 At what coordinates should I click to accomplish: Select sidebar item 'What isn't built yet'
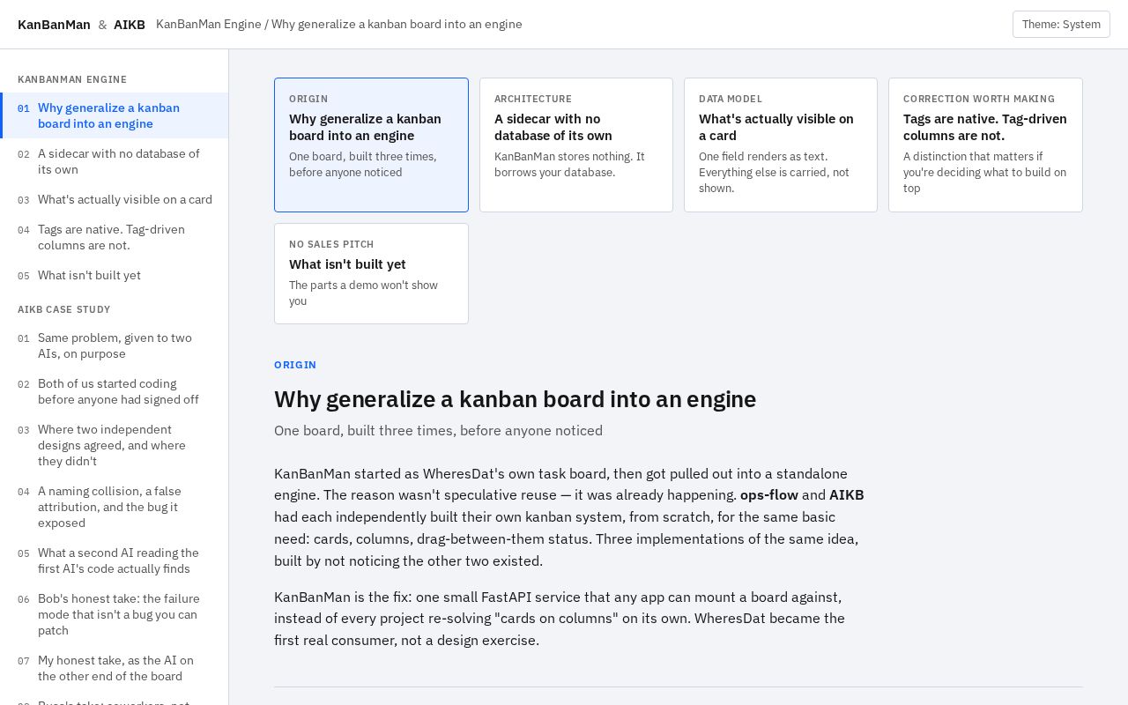coord(115,275)
